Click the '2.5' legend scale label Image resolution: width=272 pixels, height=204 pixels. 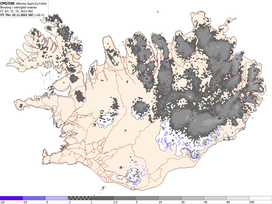(x=115, y=202)
